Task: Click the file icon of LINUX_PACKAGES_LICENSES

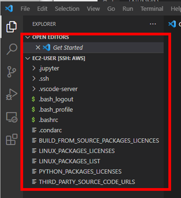Action: (x=34, y=151)
